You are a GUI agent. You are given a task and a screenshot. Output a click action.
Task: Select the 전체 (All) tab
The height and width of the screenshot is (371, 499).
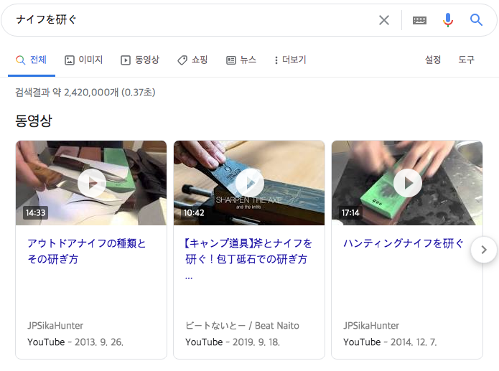tap(32, 60)
